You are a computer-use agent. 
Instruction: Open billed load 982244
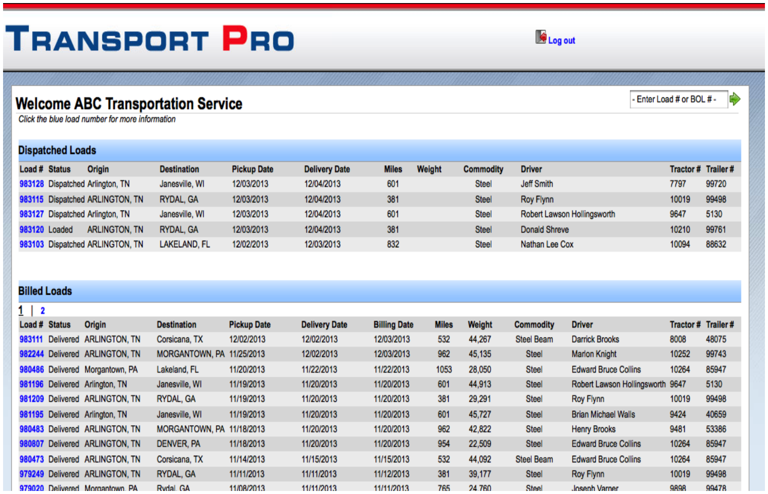(32, 354)
